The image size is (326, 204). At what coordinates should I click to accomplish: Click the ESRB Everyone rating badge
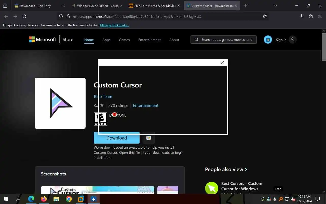tap(100, 119)
